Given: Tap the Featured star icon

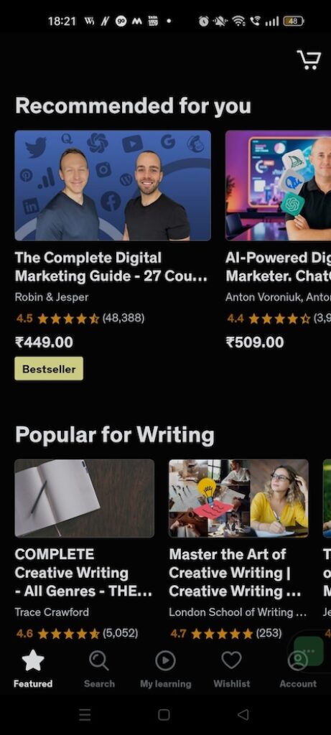Looking at the screenshot, I should pos(33,660).
